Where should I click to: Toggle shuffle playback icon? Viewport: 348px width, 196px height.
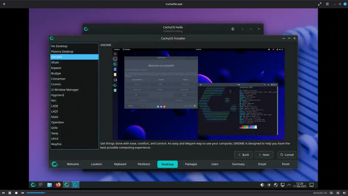(338, 193)
